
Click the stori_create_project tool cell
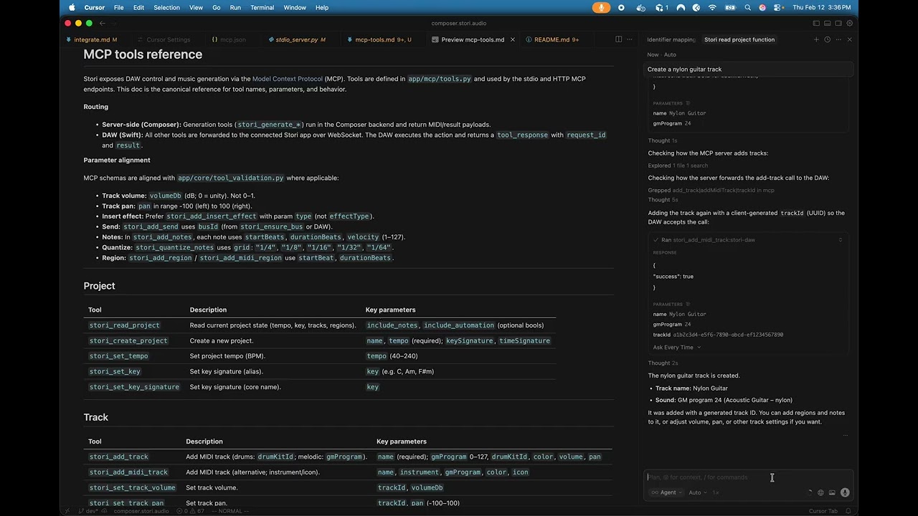[128, 340]
